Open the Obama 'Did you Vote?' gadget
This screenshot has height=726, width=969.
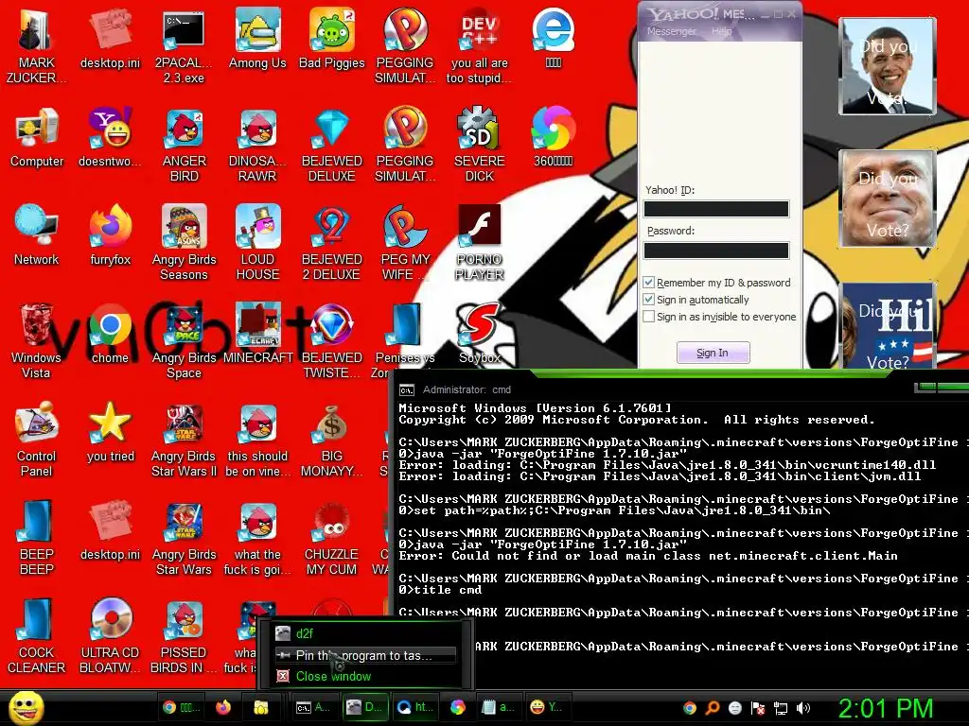[888, 66]
